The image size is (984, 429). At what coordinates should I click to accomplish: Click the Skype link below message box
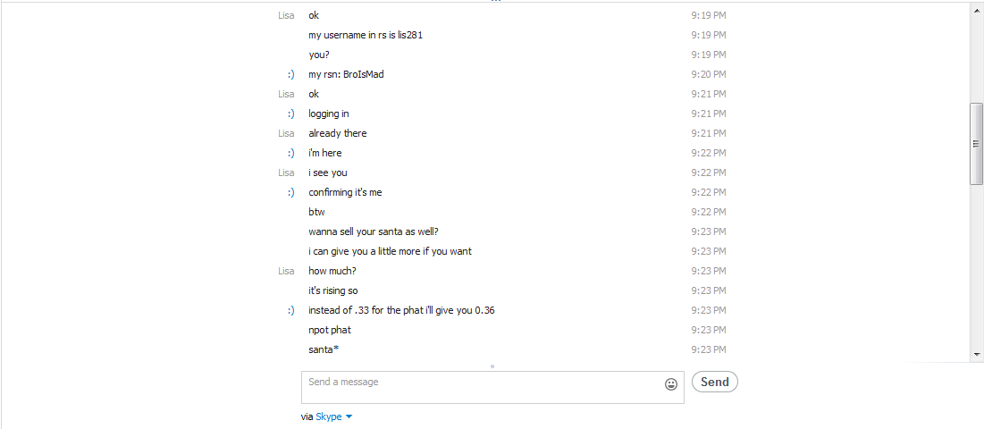(x=329, y=416)
